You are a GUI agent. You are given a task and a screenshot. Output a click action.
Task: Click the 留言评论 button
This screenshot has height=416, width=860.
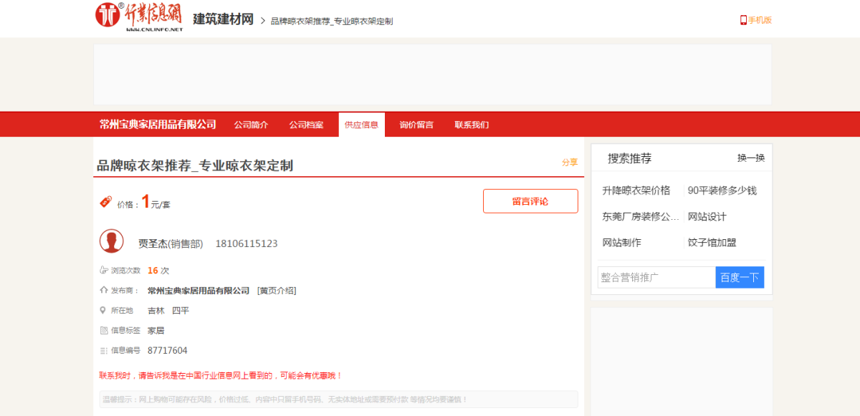[x=530, y=201]
